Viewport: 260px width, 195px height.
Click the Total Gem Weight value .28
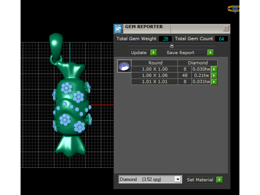pos(165,39)
